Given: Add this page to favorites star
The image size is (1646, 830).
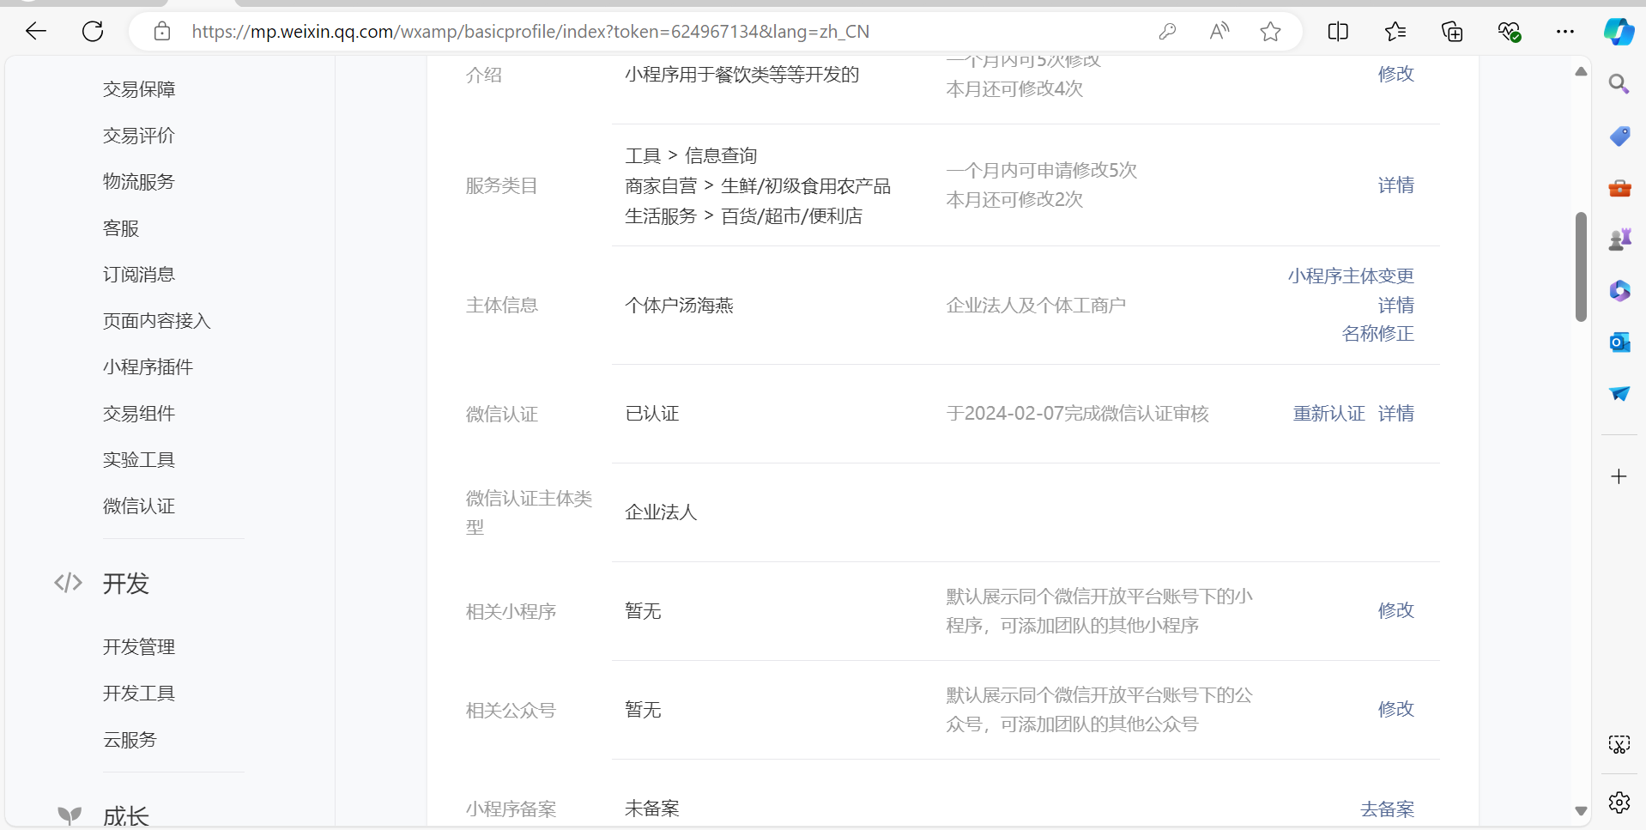Looking at the screenshot, I should (1271, 32).
